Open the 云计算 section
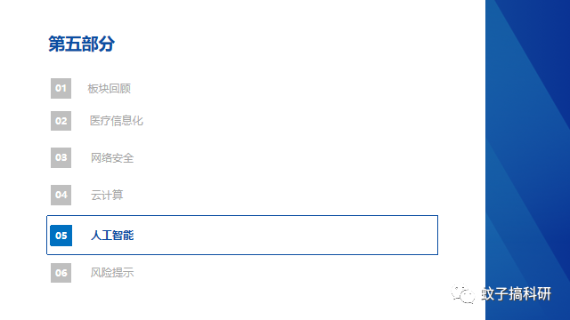 pos(107,196)
